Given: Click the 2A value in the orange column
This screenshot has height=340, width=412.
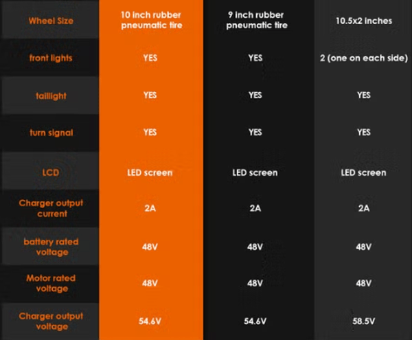Looking at the screenshot, I should tap(150, 208).
